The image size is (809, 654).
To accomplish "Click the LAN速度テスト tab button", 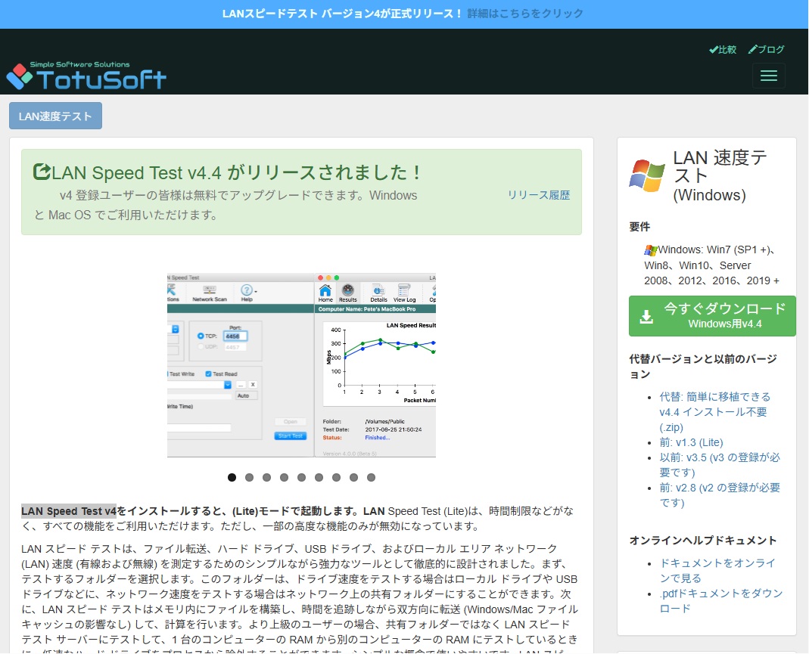I will (55, 116).
